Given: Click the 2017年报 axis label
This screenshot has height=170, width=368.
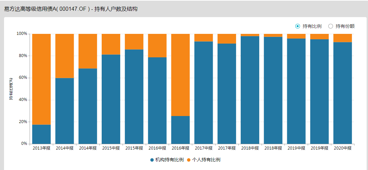Looking at the screenshot, I should 227,148.
